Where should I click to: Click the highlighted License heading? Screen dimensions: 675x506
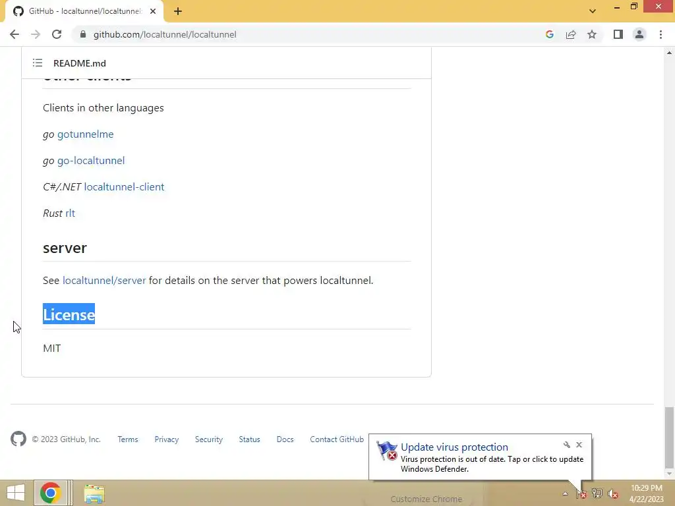[x=69, y=314]
